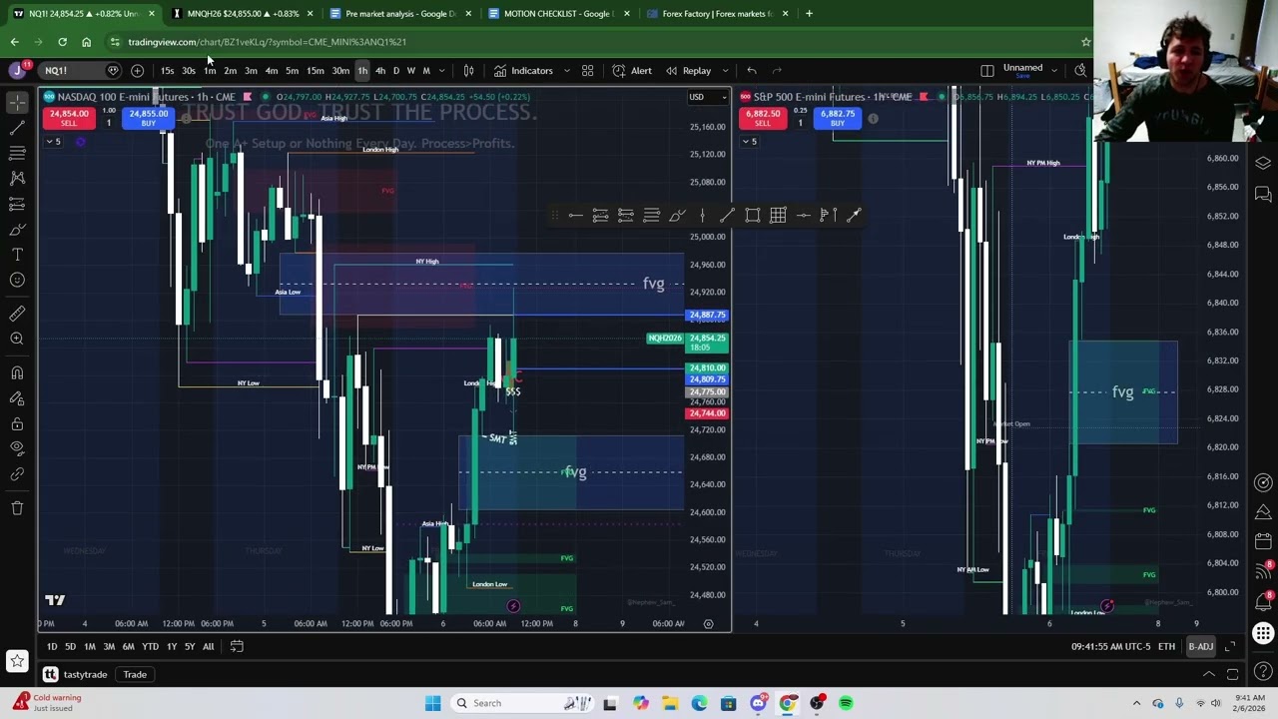
Task: Click the add symbol plus icon
Action: 137,71
